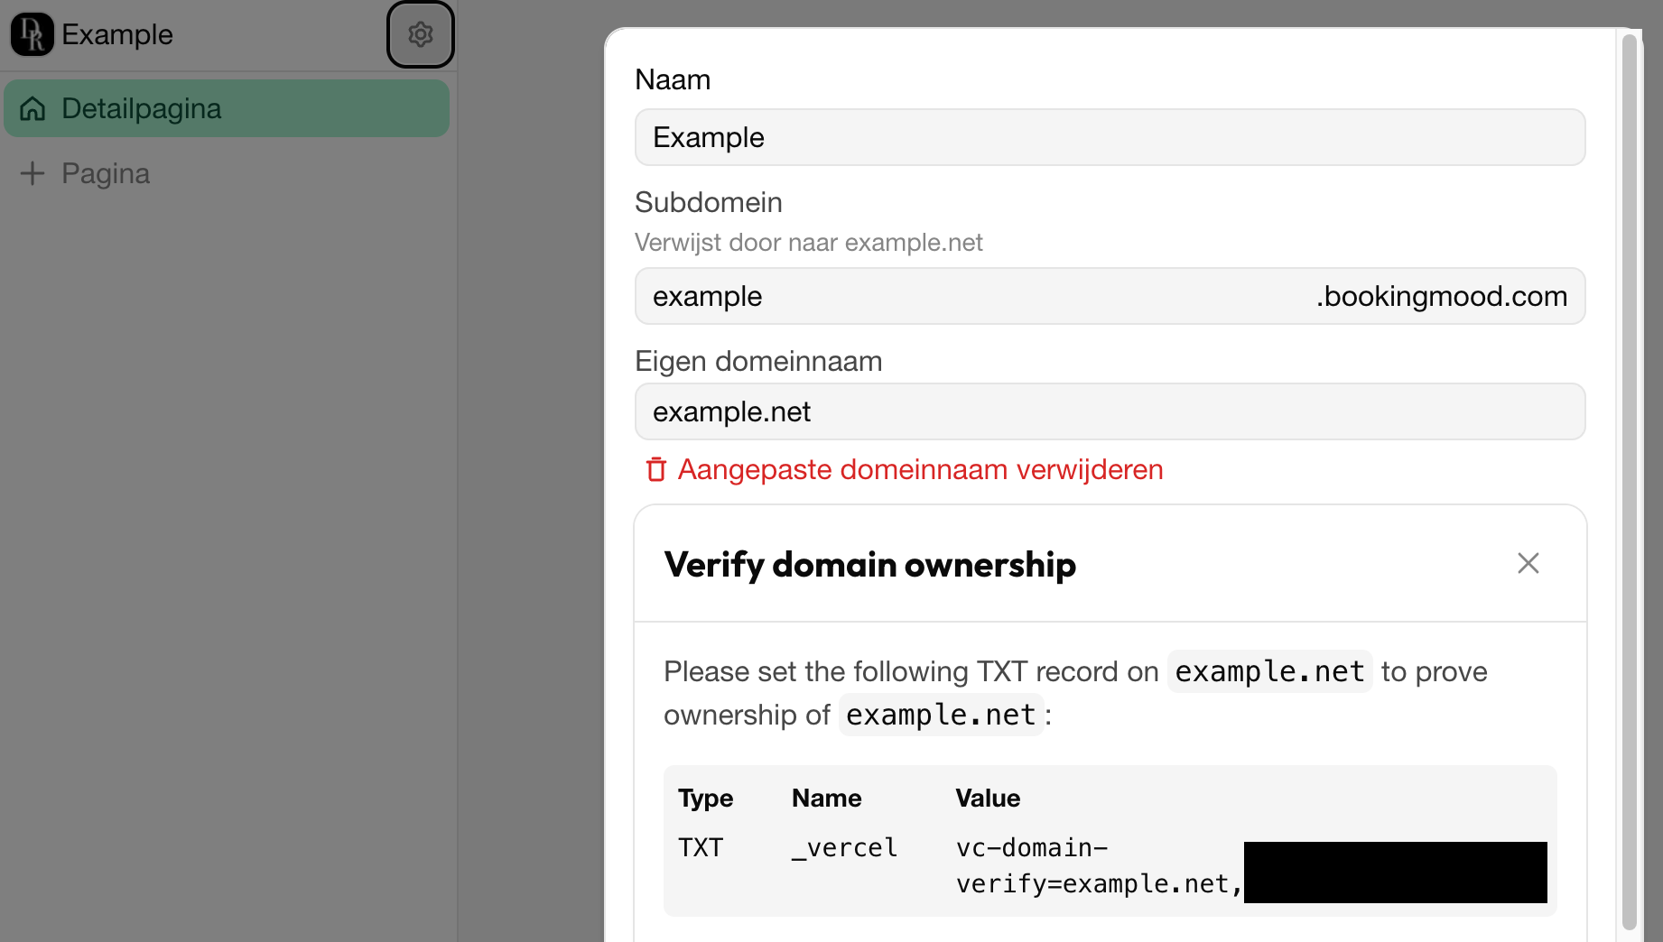Focus the Eigen domeinnaam input field
The height and width of the screenshot is (942, 1663).
pos(1110,411)
